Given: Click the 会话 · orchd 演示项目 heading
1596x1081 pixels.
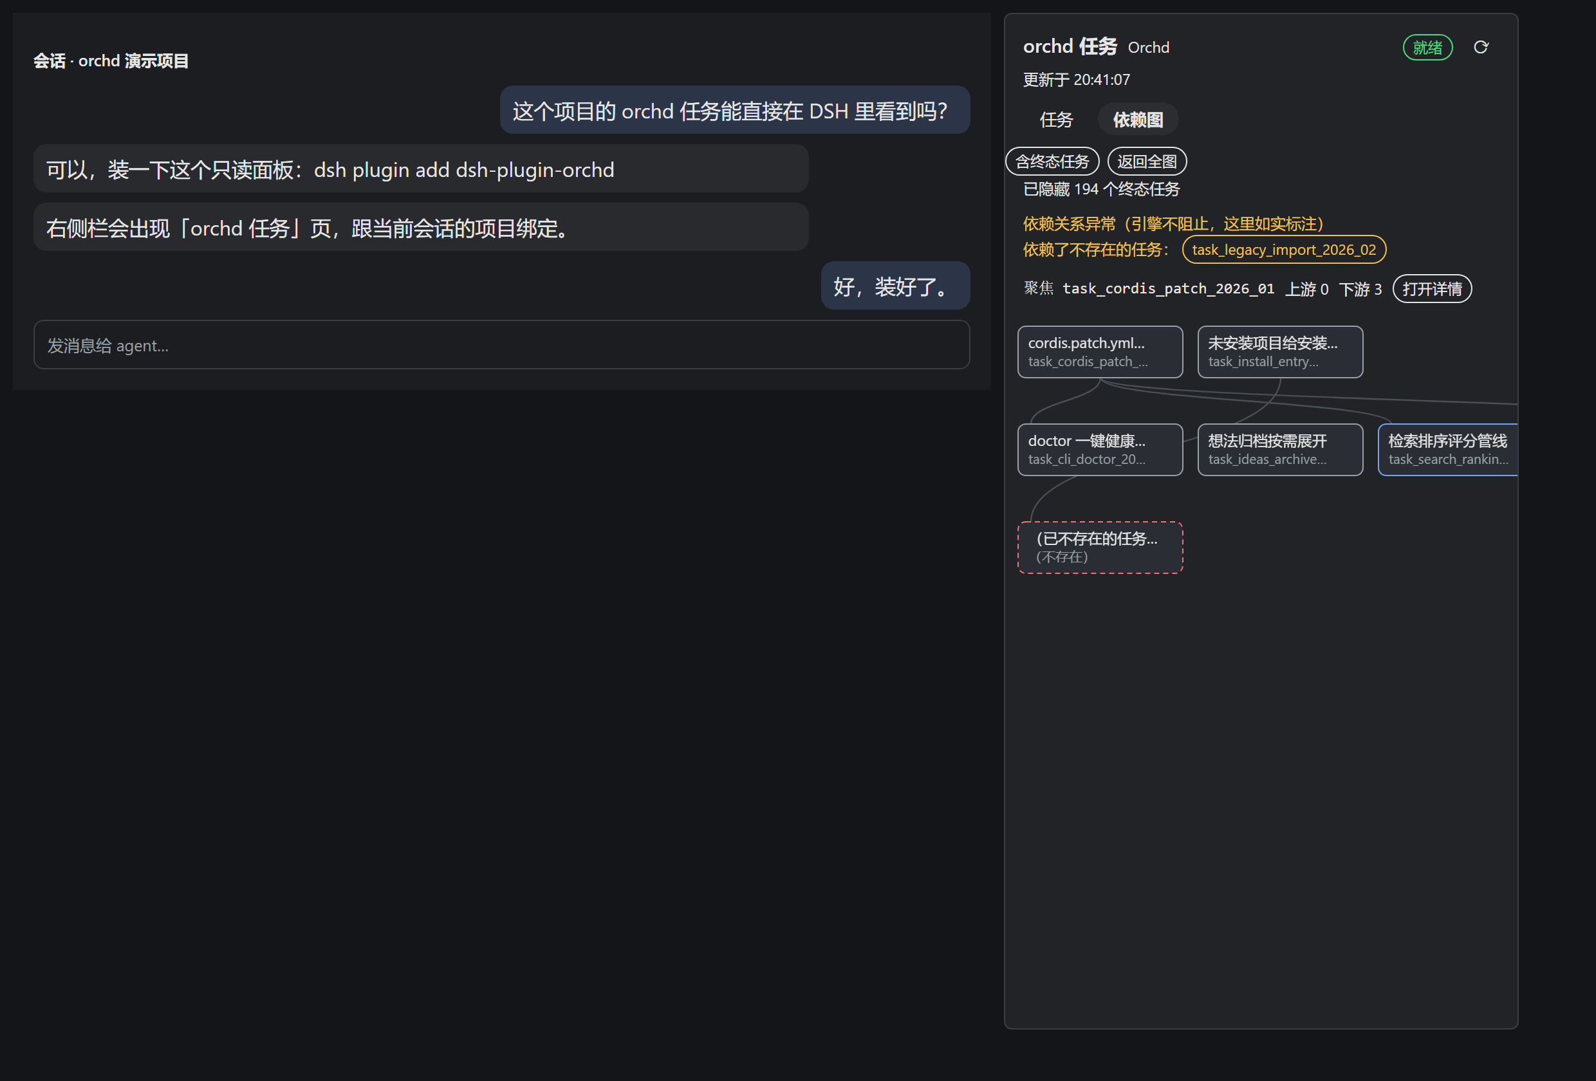Looking at the screenshot, I should pyautogui.click(x=111, y=61).
